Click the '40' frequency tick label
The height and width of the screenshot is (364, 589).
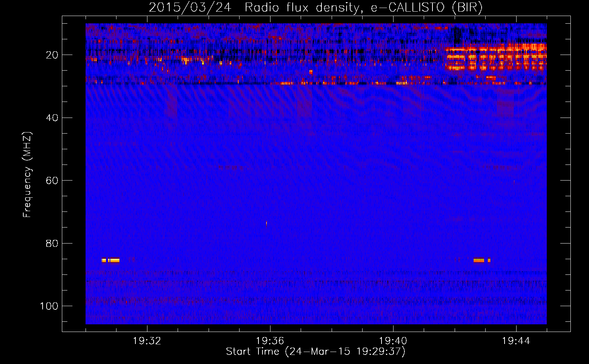click(52, 118)
